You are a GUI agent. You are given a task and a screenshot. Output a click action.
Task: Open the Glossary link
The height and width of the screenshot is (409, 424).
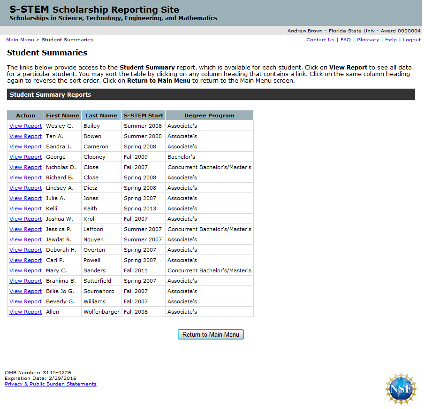(368, 40)
